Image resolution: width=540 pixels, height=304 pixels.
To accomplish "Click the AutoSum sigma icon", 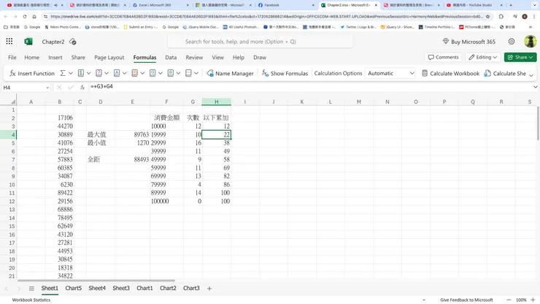I will click(63, 73).
